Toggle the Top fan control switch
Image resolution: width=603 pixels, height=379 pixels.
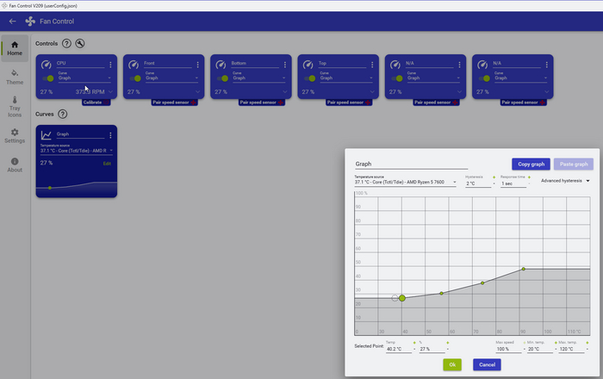pos(310,78)
